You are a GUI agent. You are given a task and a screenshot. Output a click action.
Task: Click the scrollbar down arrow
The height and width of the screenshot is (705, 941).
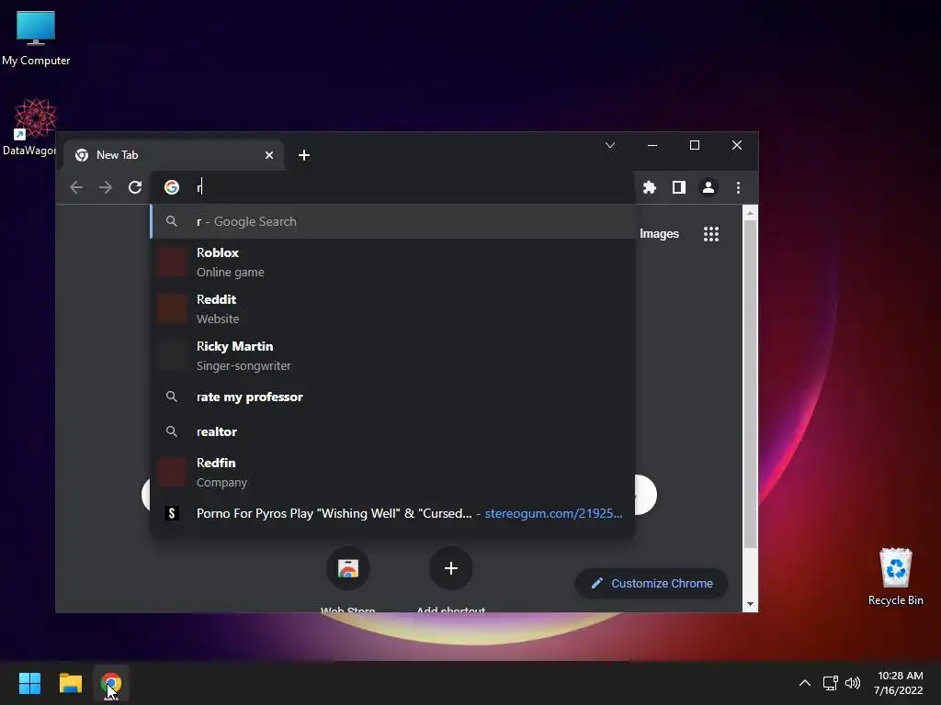(750, 604)
